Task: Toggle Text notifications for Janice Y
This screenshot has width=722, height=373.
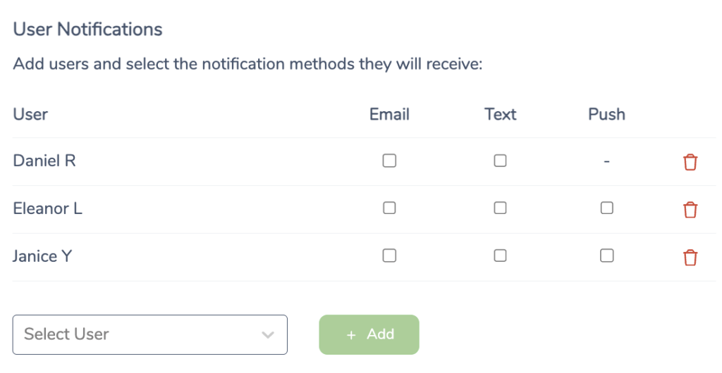Action: click(500, 255)
